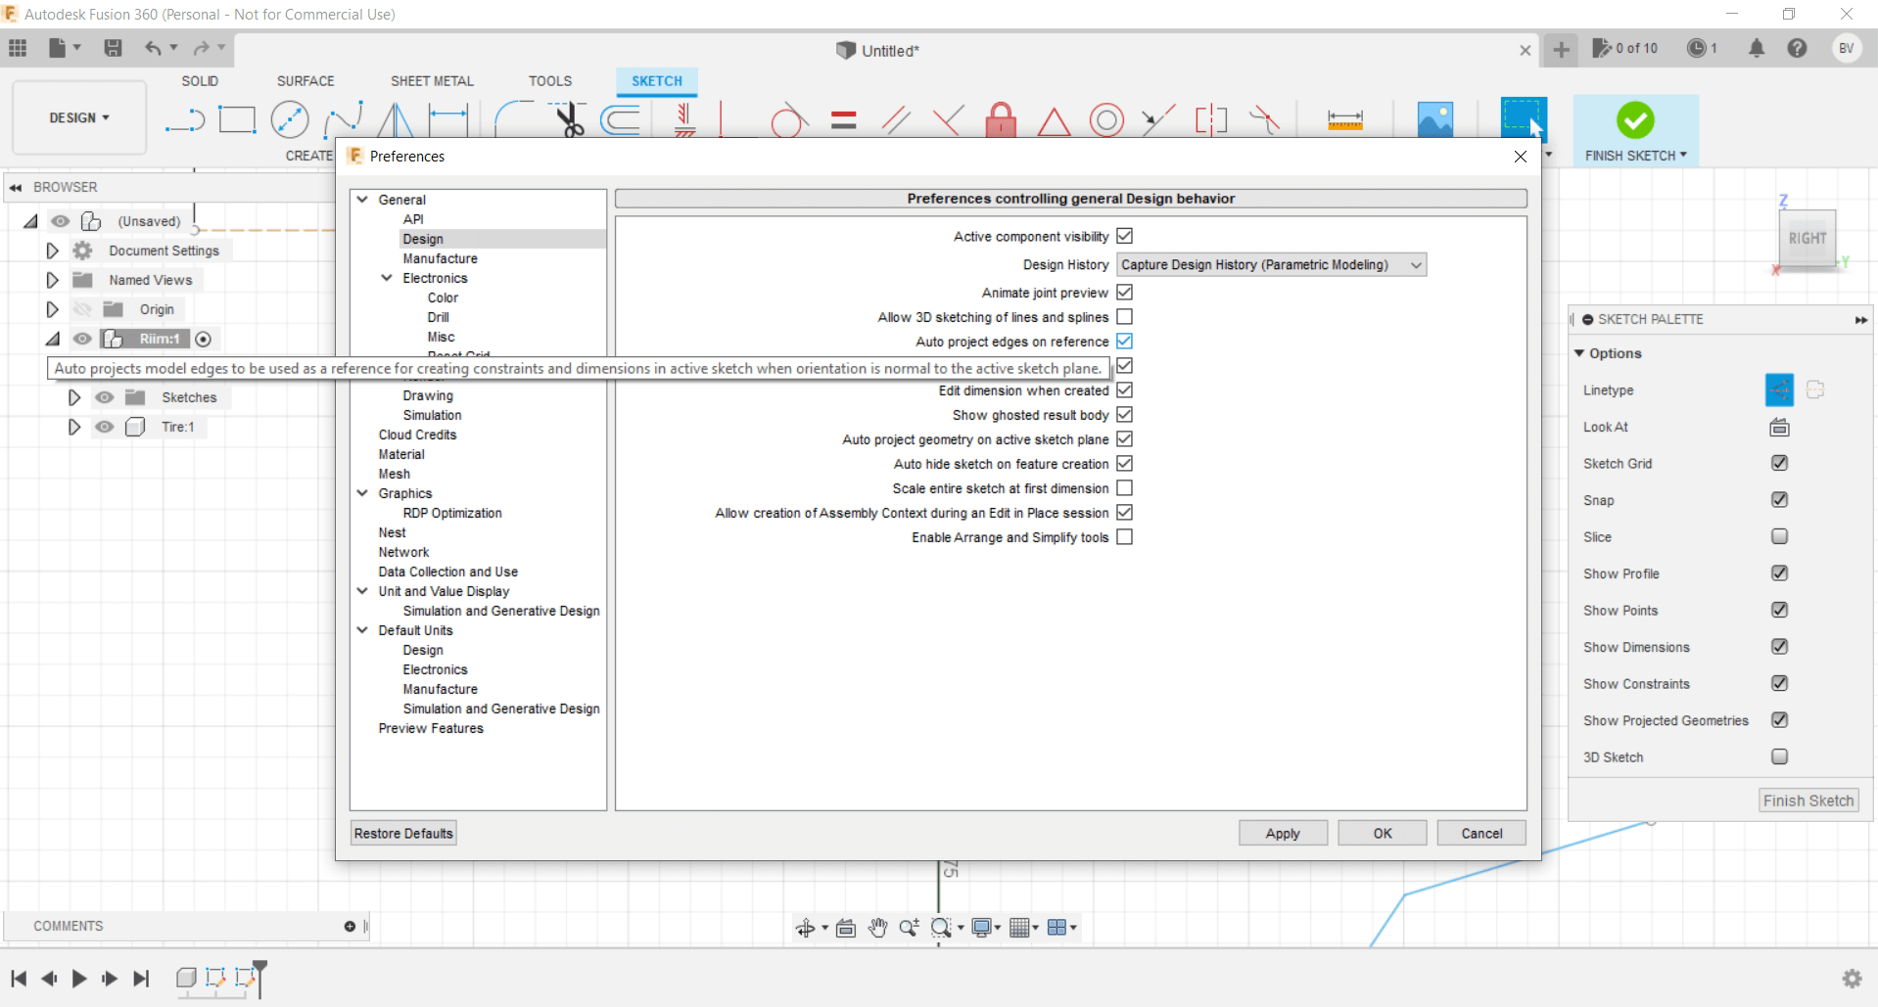Cancel the Preferences dialog

pos(1481,833)
